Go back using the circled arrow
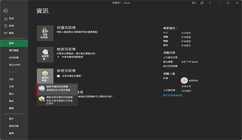The height and width of the screenshot is (140, 242). [x=6, y=11]
